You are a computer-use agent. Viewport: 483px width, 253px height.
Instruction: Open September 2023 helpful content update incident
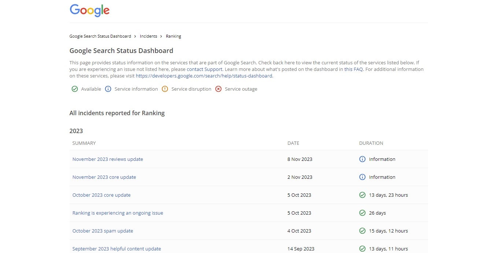(x=117, y=249)
